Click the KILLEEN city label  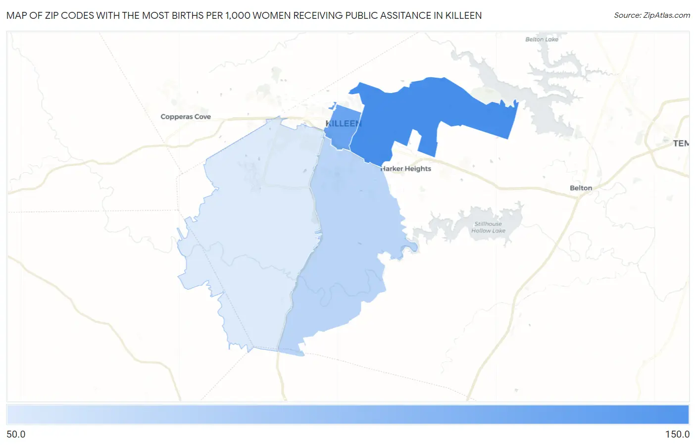344,123
